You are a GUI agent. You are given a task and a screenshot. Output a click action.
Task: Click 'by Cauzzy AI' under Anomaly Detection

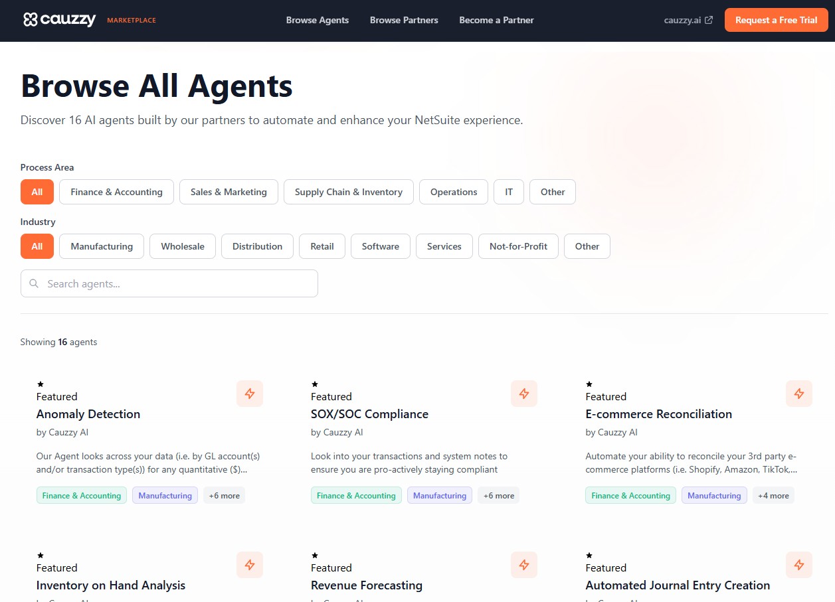tap(62, 432)
